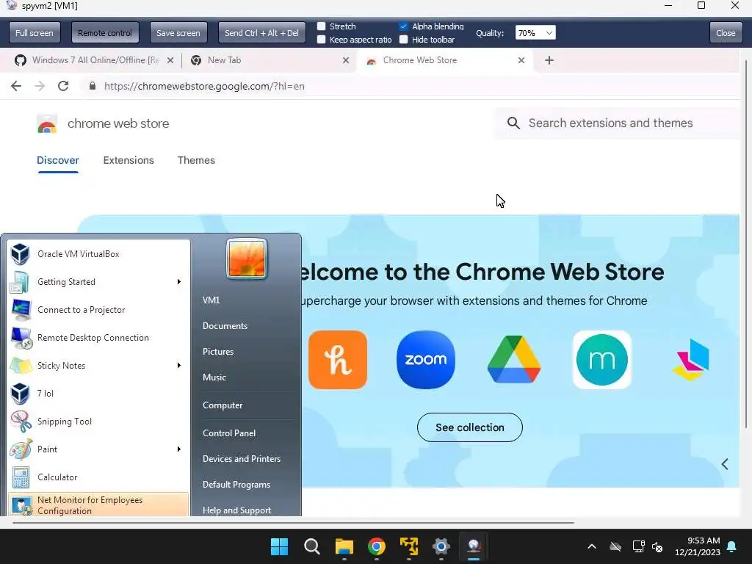Click the Windows 11 Start button in taskbar

280,546
